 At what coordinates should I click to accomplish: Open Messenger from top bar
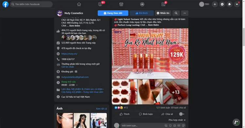click(x=222, y=4)
